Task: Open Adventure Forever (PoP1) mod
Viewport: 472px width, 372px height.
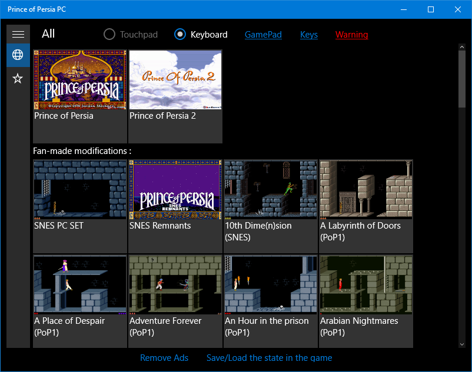Action: [x=175, y=285]
